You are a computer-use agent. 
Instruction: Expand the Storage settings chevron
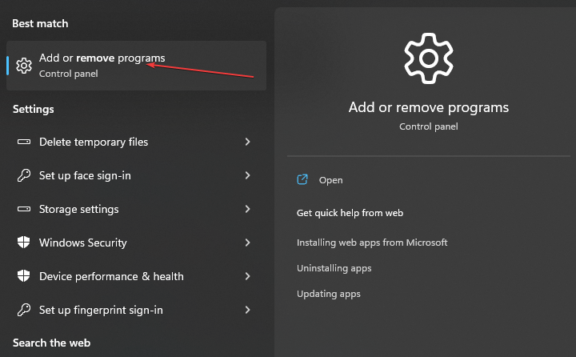[x=248, y=209]
